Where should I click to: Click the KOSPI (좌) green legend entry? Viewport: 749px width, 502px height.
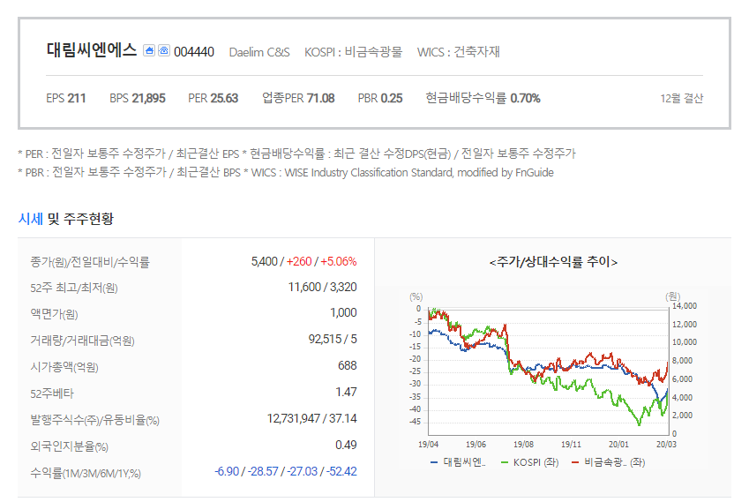(x=529, y=462)
